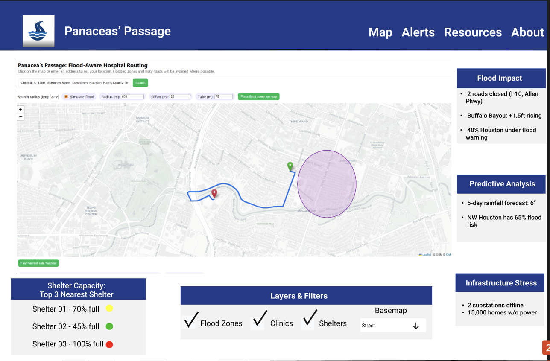The image size is (550, 361).
Task: Click the address search input field
Action: (74, 83)
